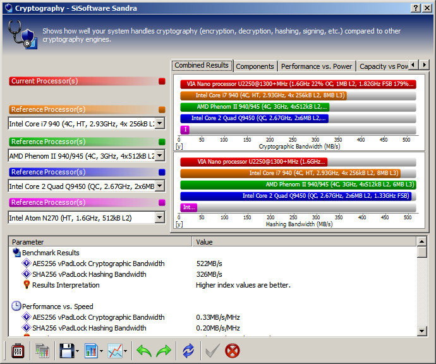Viewport: 436px width, 364px height.
Task: Toggle the green Reference Processor checkbox
Action: point(162,142)
